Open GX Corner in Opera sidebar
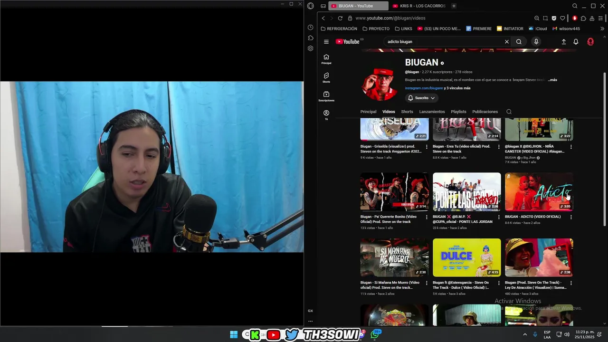 tap(310, 311)
